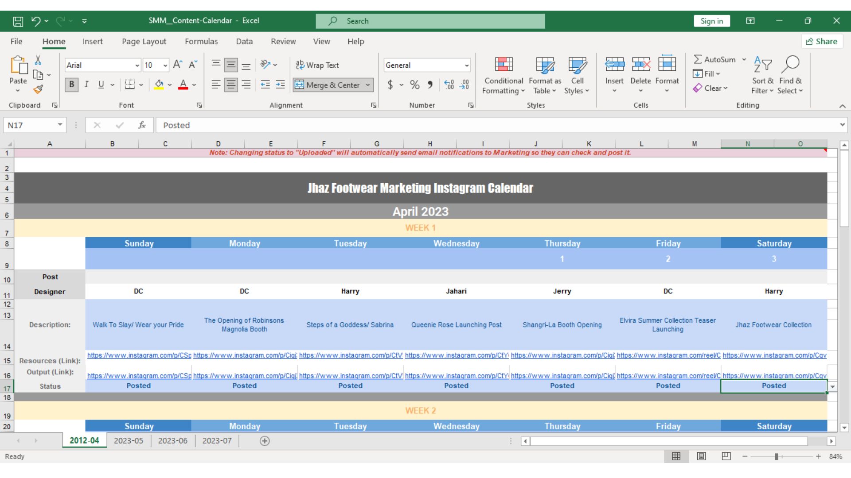
Task: Click Decrease Indent icon
Action: pos(265,85)
